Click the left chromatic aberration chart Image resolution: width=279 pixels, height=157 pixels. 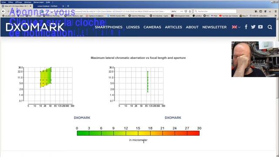pos(46,86)
